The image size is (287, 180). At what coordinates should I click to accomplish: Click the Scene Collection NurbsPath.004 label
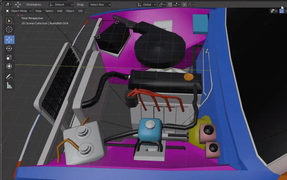45,24
